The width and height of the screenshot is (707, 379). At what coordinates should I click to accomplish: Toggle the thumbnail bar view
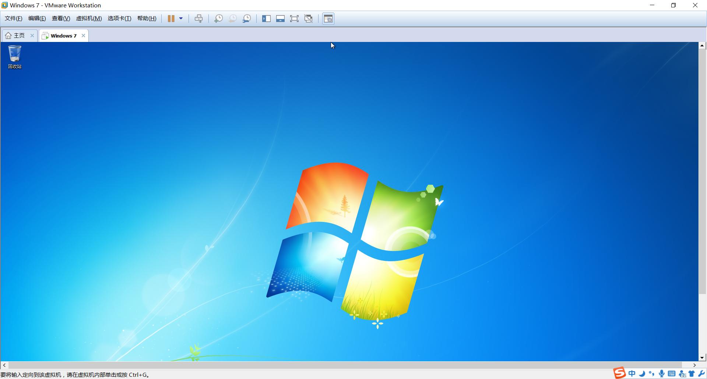point(280,18)
